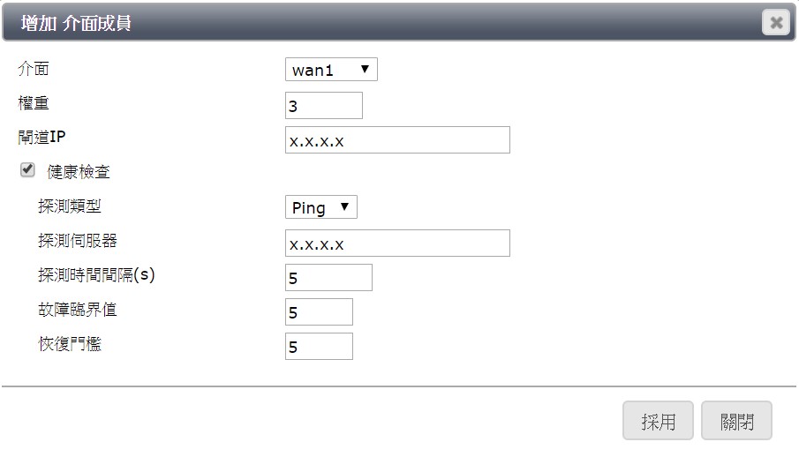Click the 權重 input field
799x457 pixels.
click(323, 106)
